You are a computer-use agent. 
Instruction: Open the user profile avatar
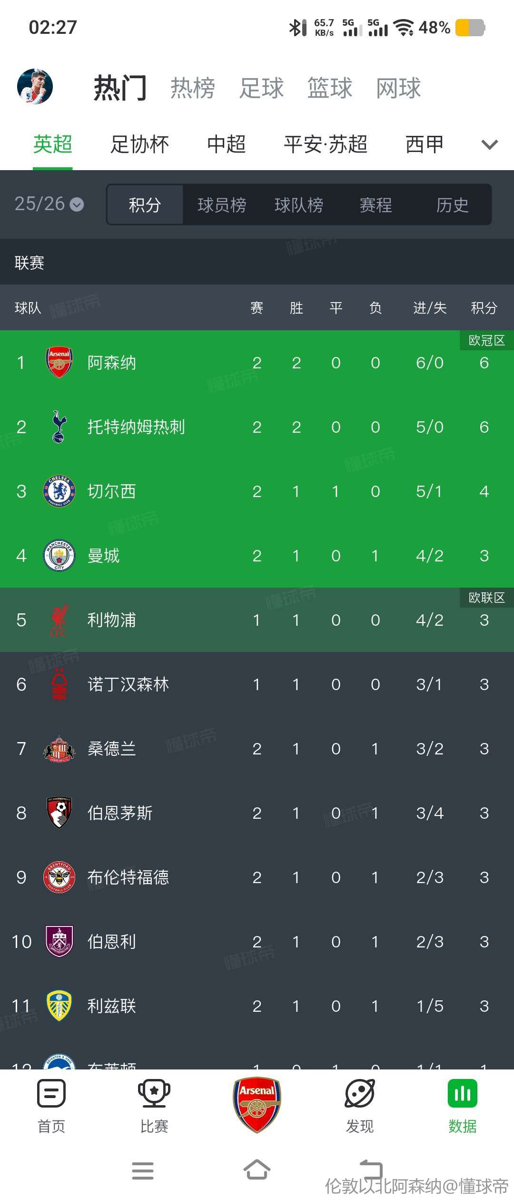coord(35,87)
